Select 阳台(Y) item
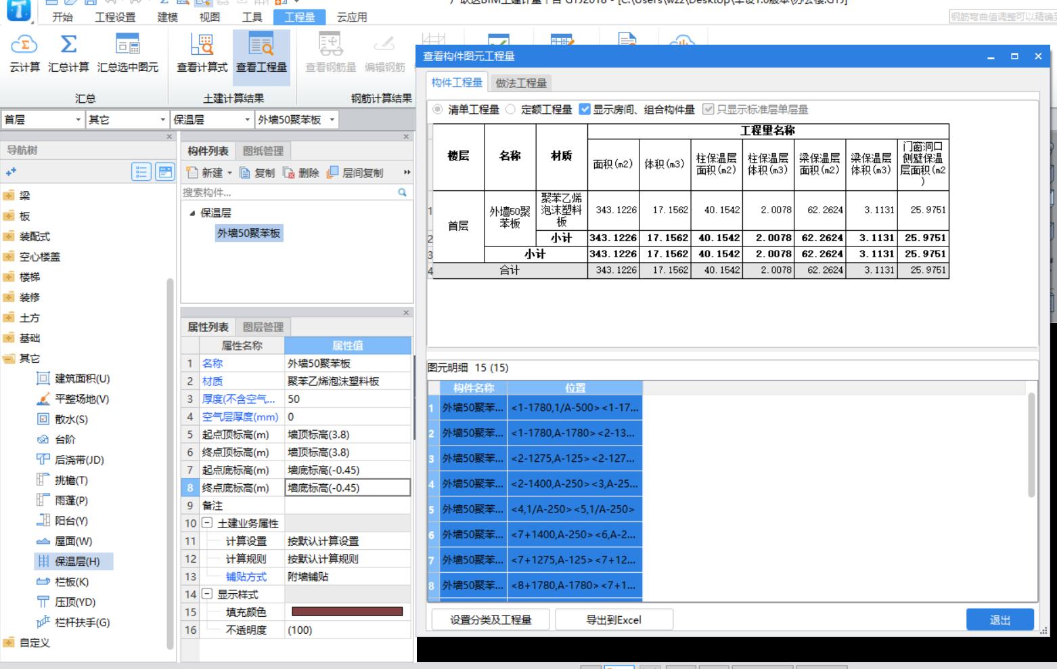Screen dimensions: 1057x669 62,521
